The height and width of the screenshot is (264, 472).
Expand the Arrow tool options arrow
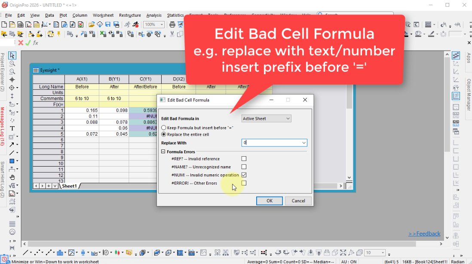point(17,145)
